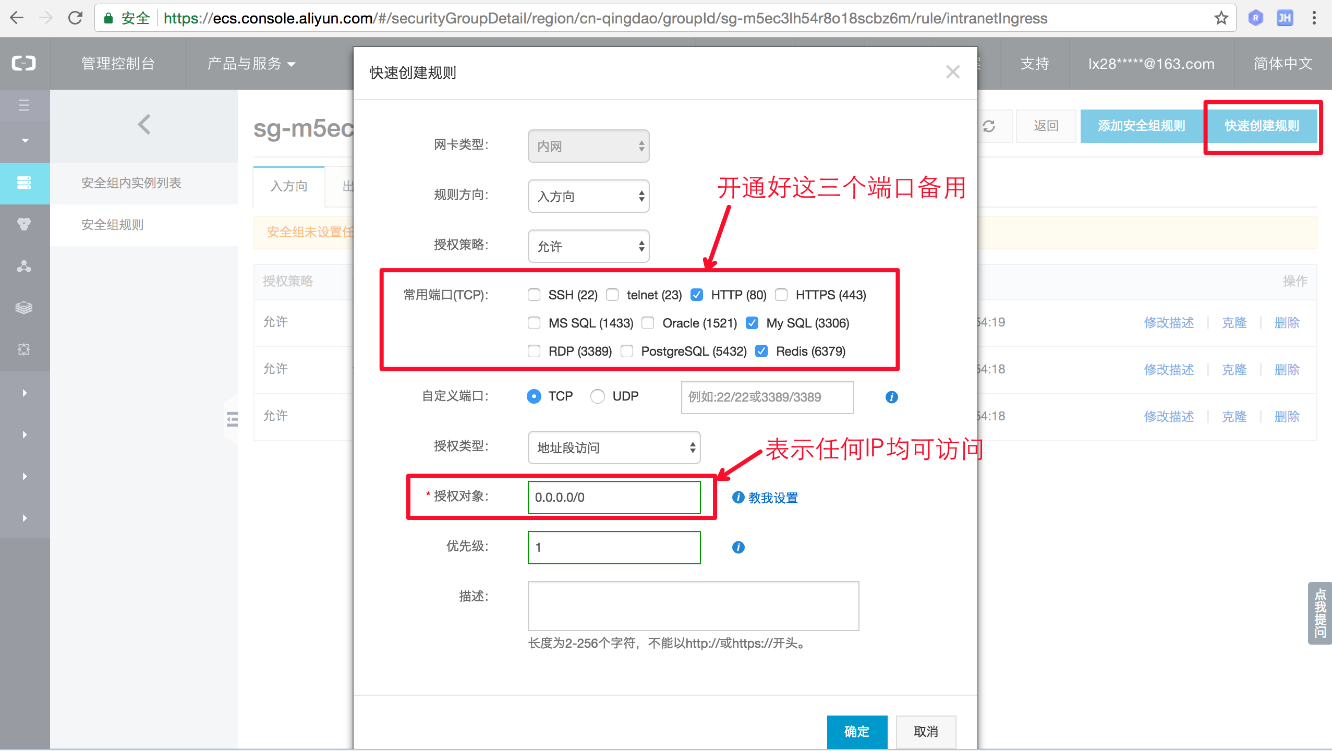
Task: Select the ECS instance icon in sidebar
Action: click(24, 183)
